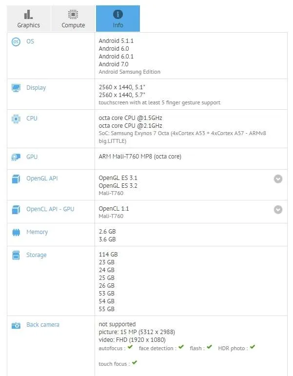The width and height of the screenshot is (293, 376).
Task: Click the Back camera label
Action: pyautogui.click(x=43, y=325)
